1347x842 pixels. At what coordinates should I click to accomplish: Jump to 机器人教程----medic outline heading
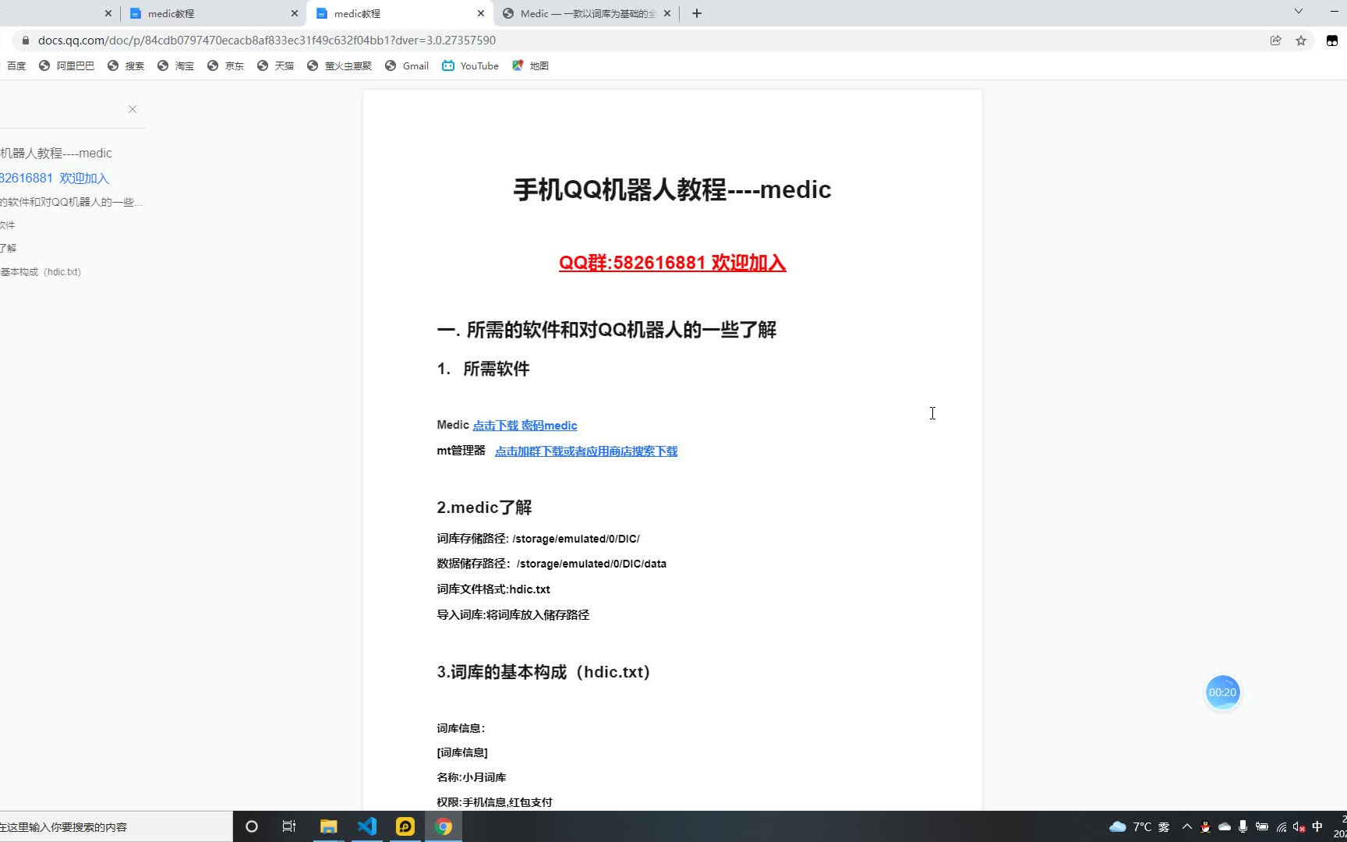[56, 154]
